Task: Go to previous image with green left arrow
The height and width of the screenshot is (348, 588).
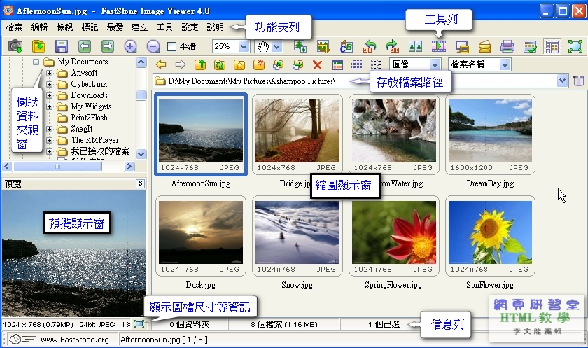Action: click(85, 46)
